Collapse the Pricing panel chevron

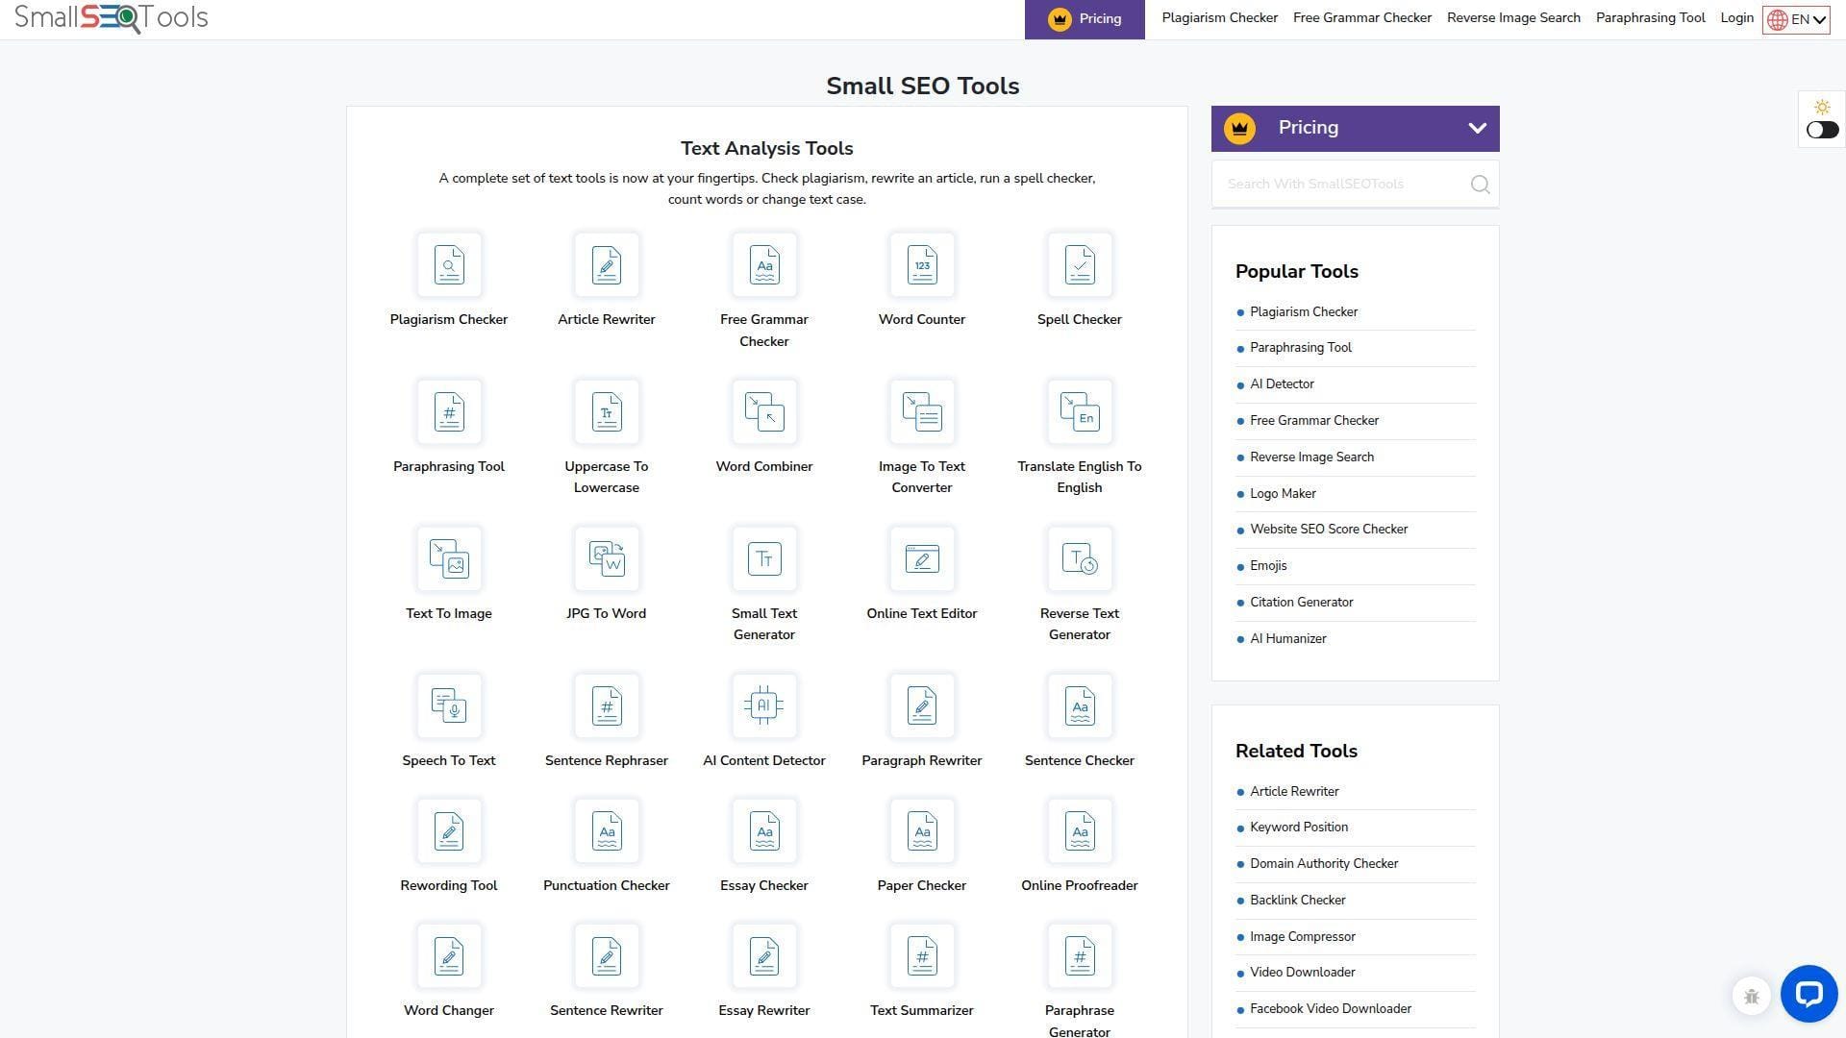(1478, 128)
